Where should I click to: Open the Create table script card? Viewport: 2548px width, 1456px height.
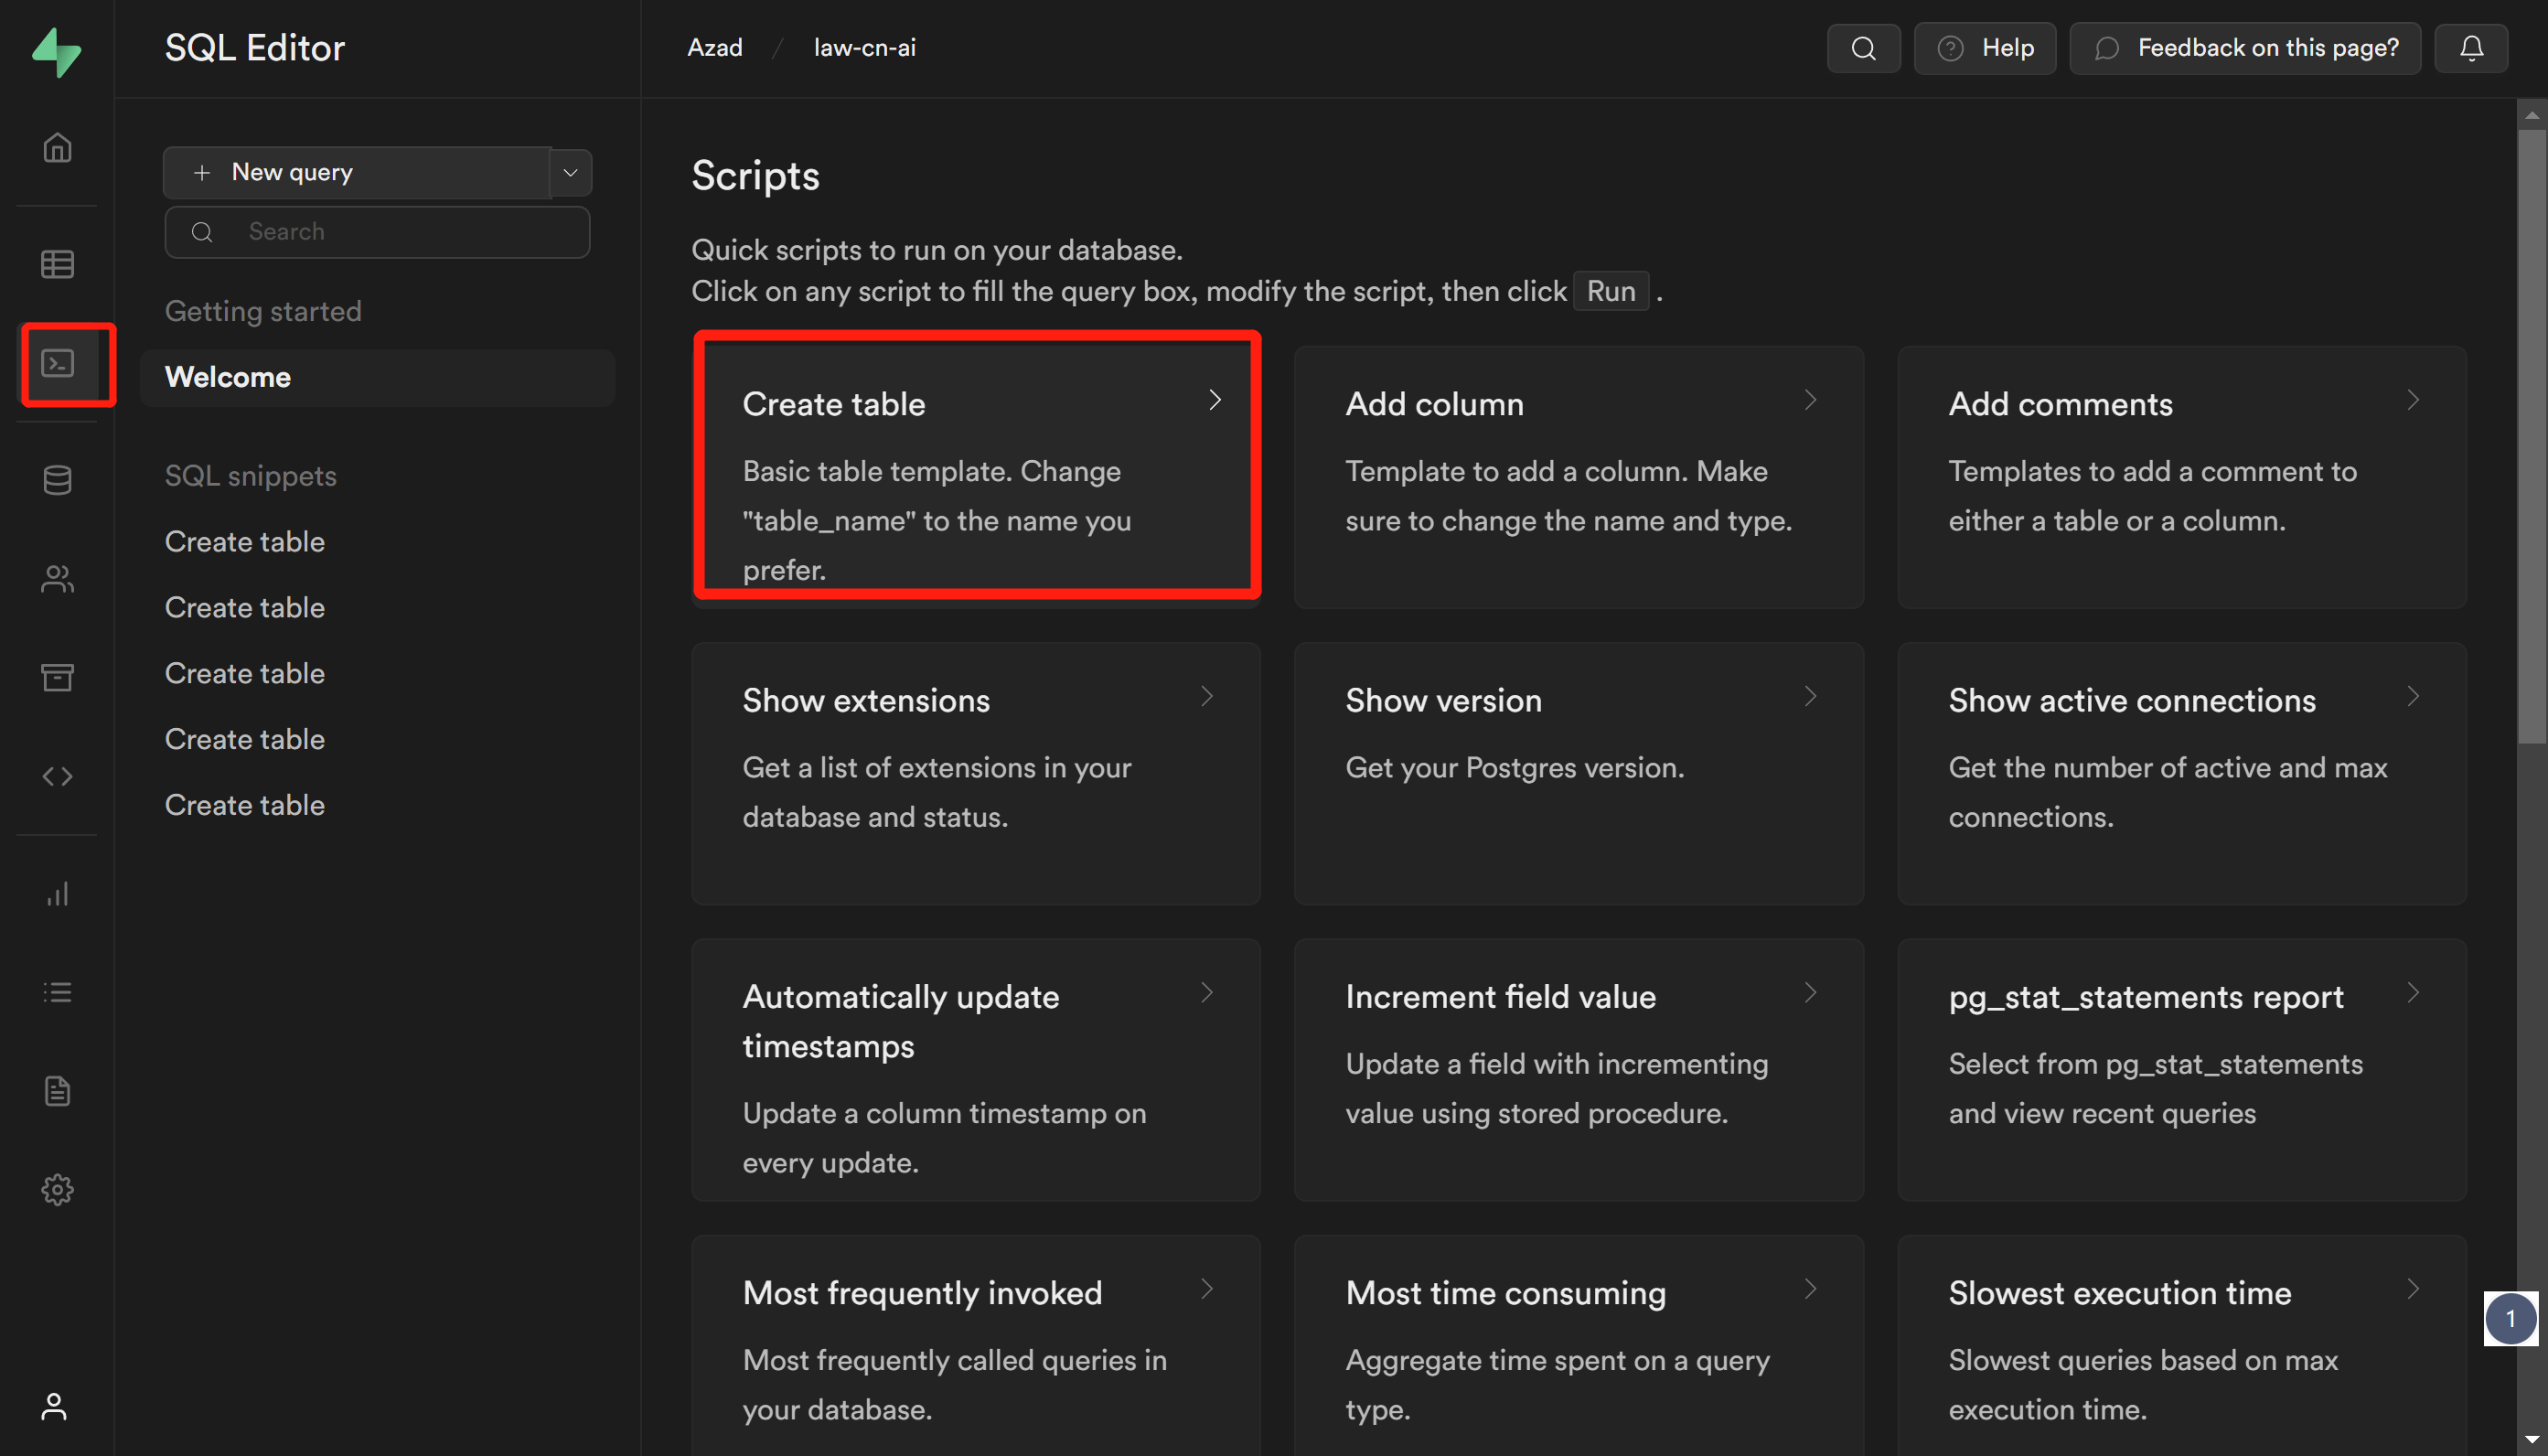[976, 477]
